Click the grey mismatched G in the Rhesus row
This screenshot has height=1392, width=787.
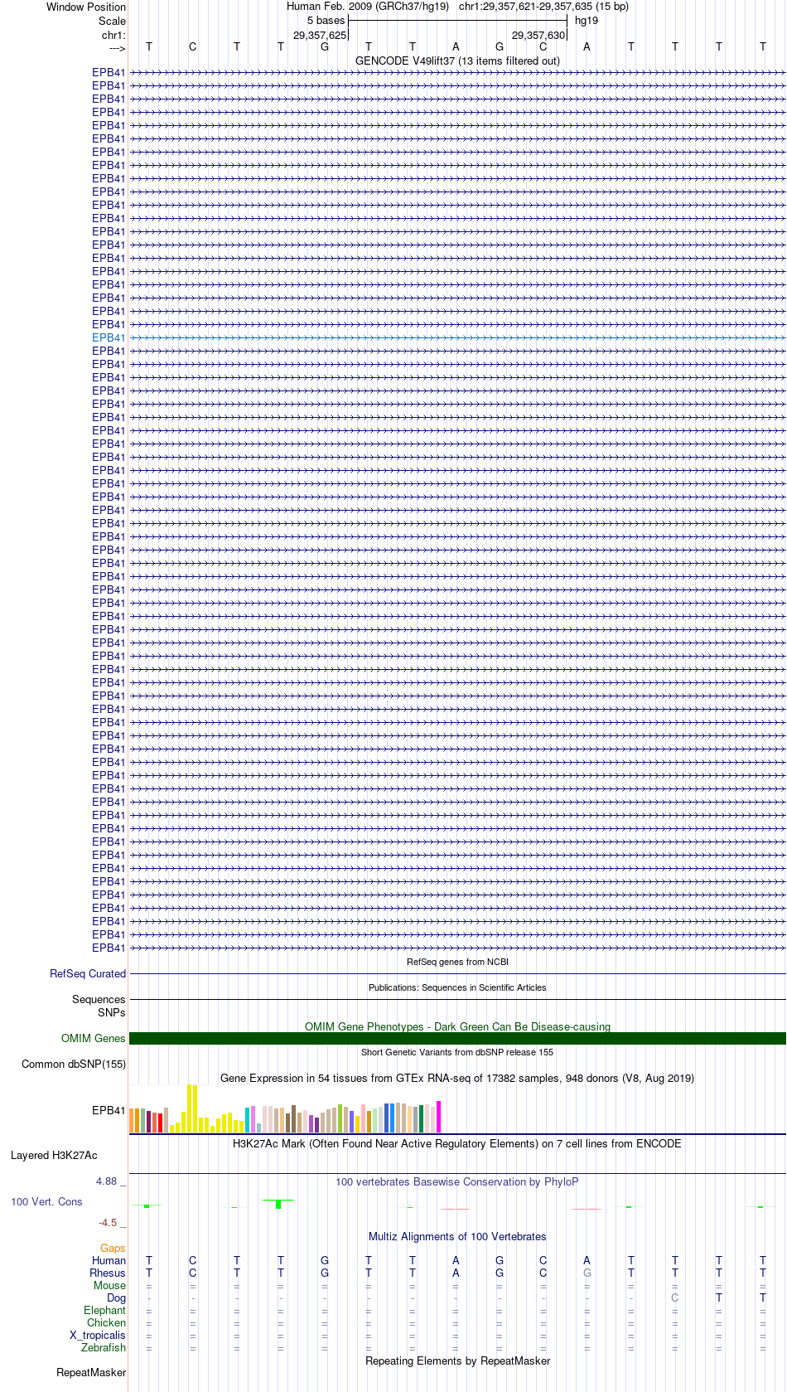coord(587,1273)
